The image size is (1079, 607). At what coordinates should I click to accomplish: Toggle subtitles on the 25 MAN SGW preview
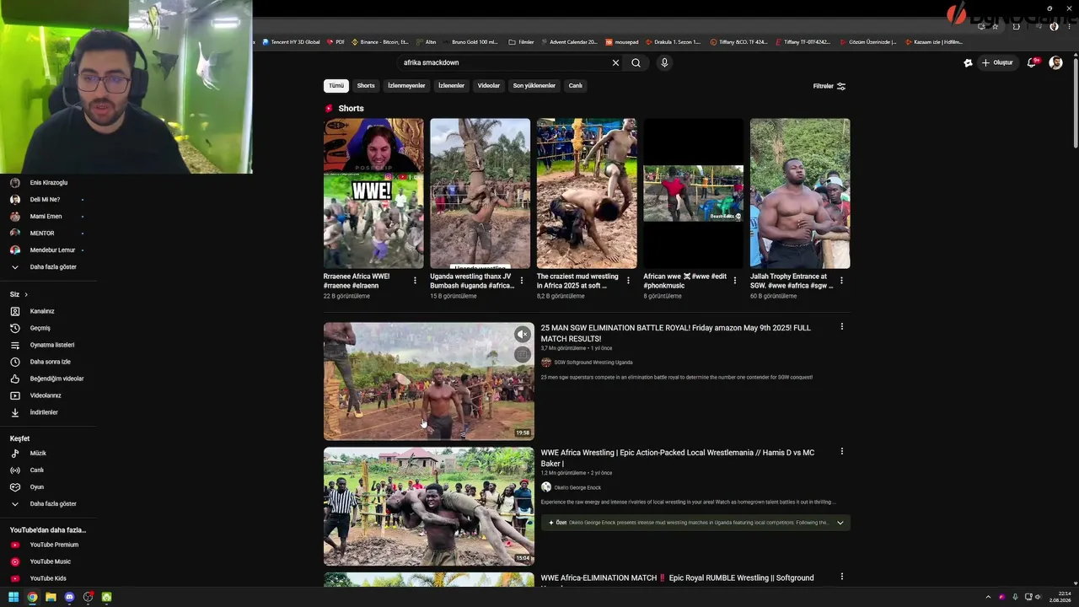click(x=523, y=355)
